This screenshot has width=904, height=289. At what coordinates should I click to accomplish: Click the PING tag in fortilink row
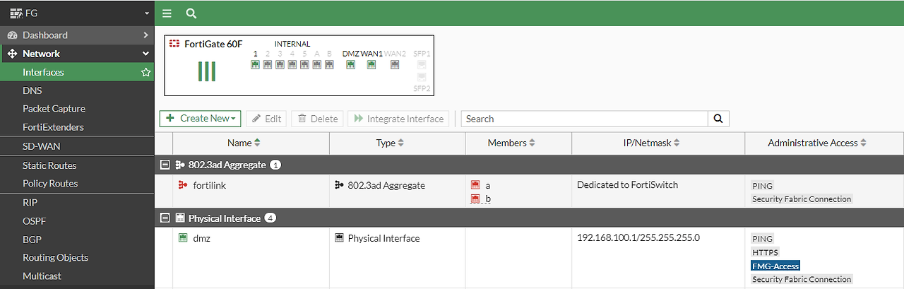(x=763, y=186)
